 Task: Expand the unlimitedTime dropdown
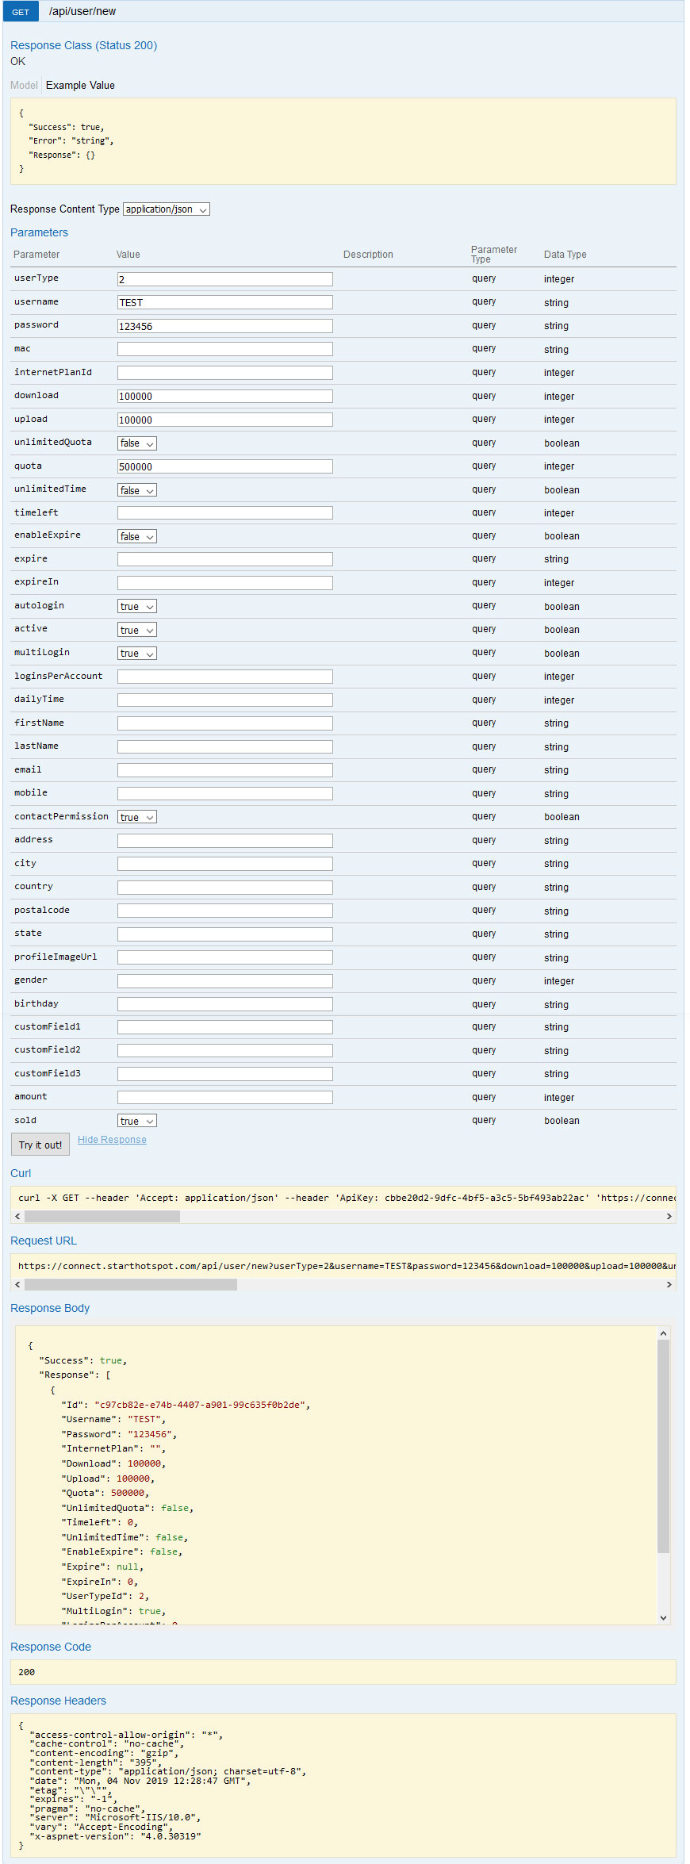[137, 490]
